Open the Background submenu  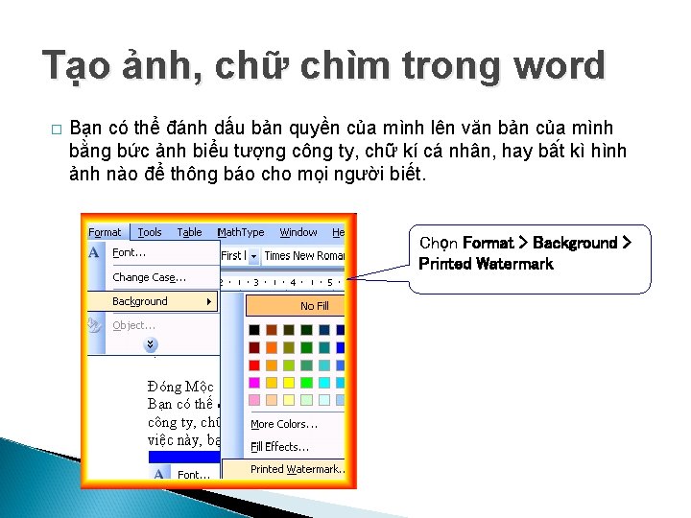coord(153,301)
